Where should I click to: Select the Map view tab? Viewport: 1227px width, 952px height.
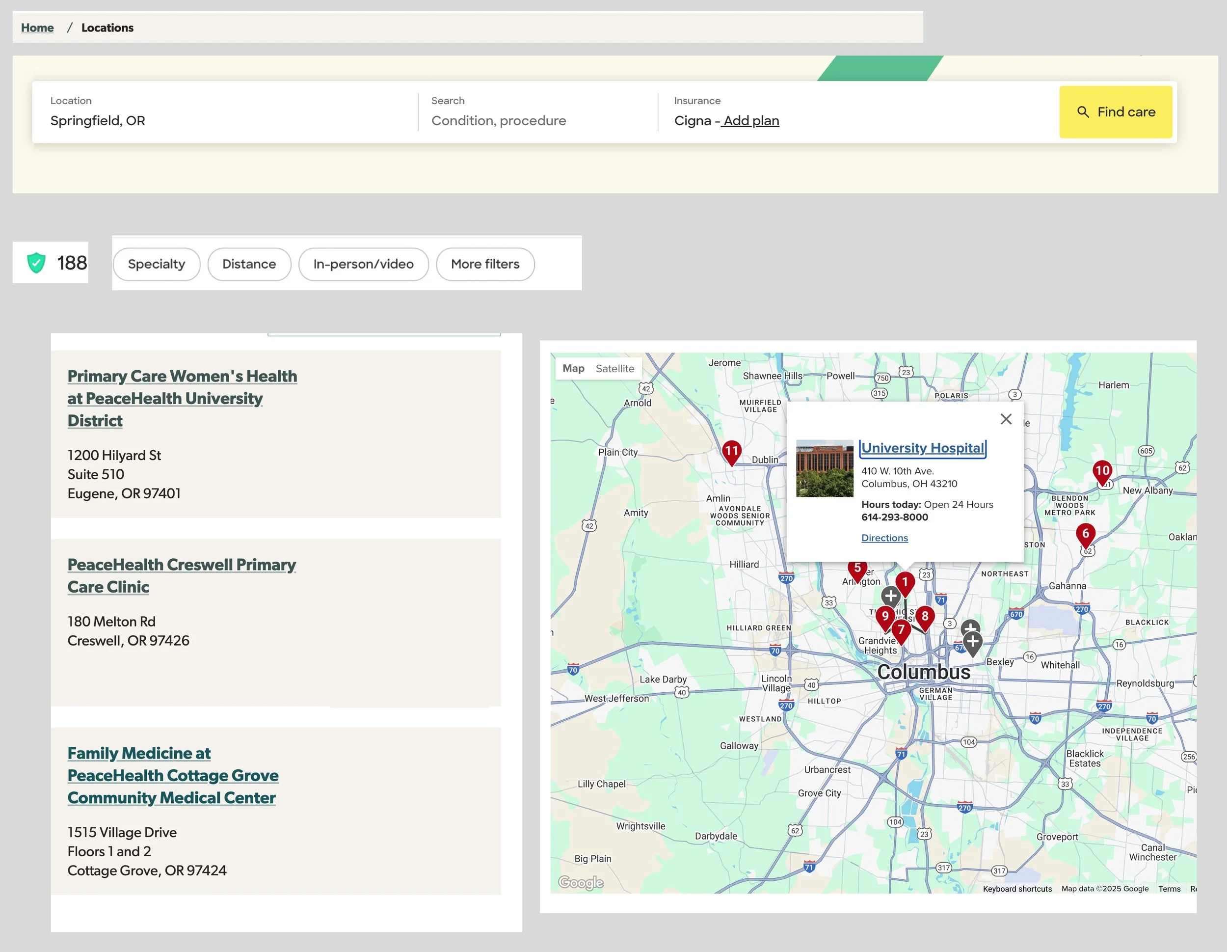(x=573, y=369)
